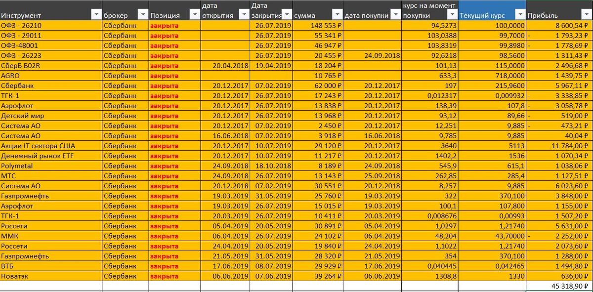Click the current rate 43,70000 cell
This screenshot has height=292, width=593.
[492, 236]
